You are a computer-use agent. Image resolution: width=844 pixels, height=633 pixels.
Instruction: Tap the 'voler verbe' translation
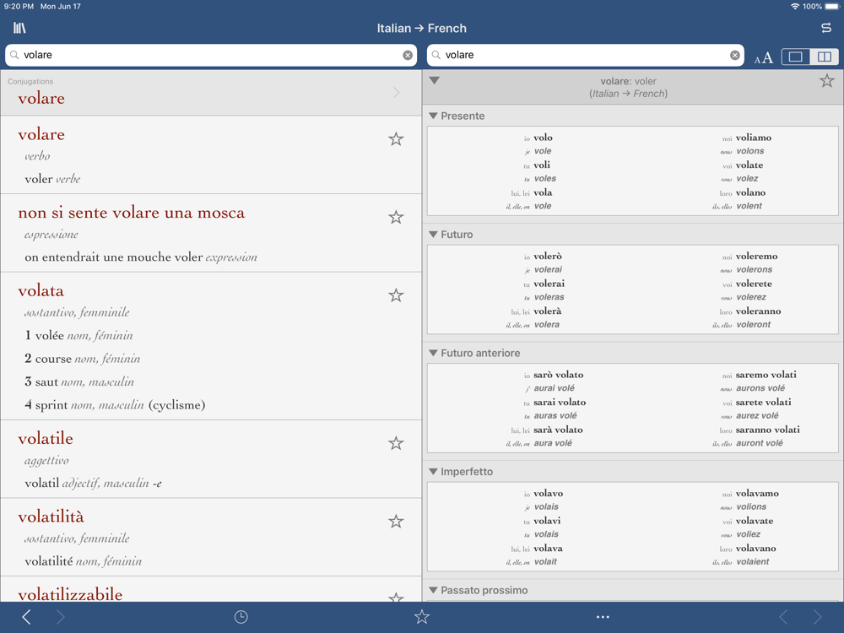[52, 179]
